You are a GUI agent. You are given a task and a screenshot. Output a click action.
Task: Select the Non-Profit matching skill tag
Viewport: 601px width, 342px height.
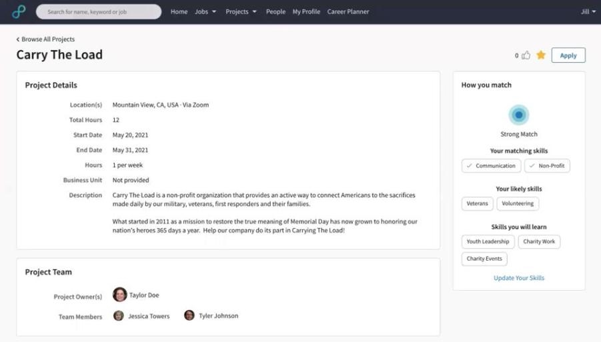[547, 166]
